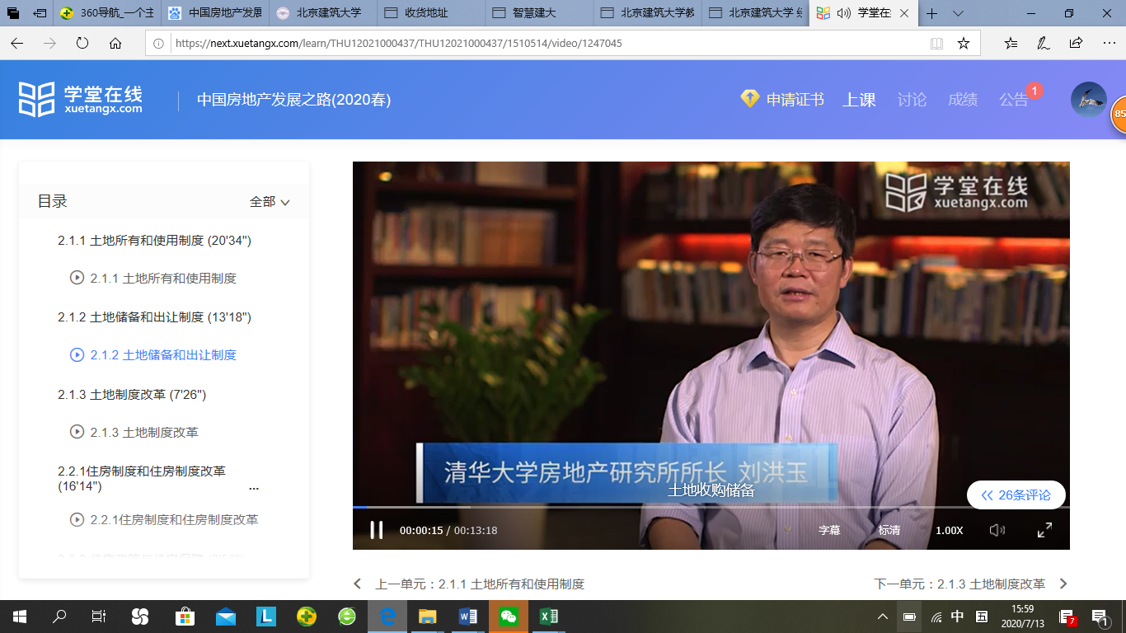
Task: Open 标清 video quality selector
Action: (889, 530)
